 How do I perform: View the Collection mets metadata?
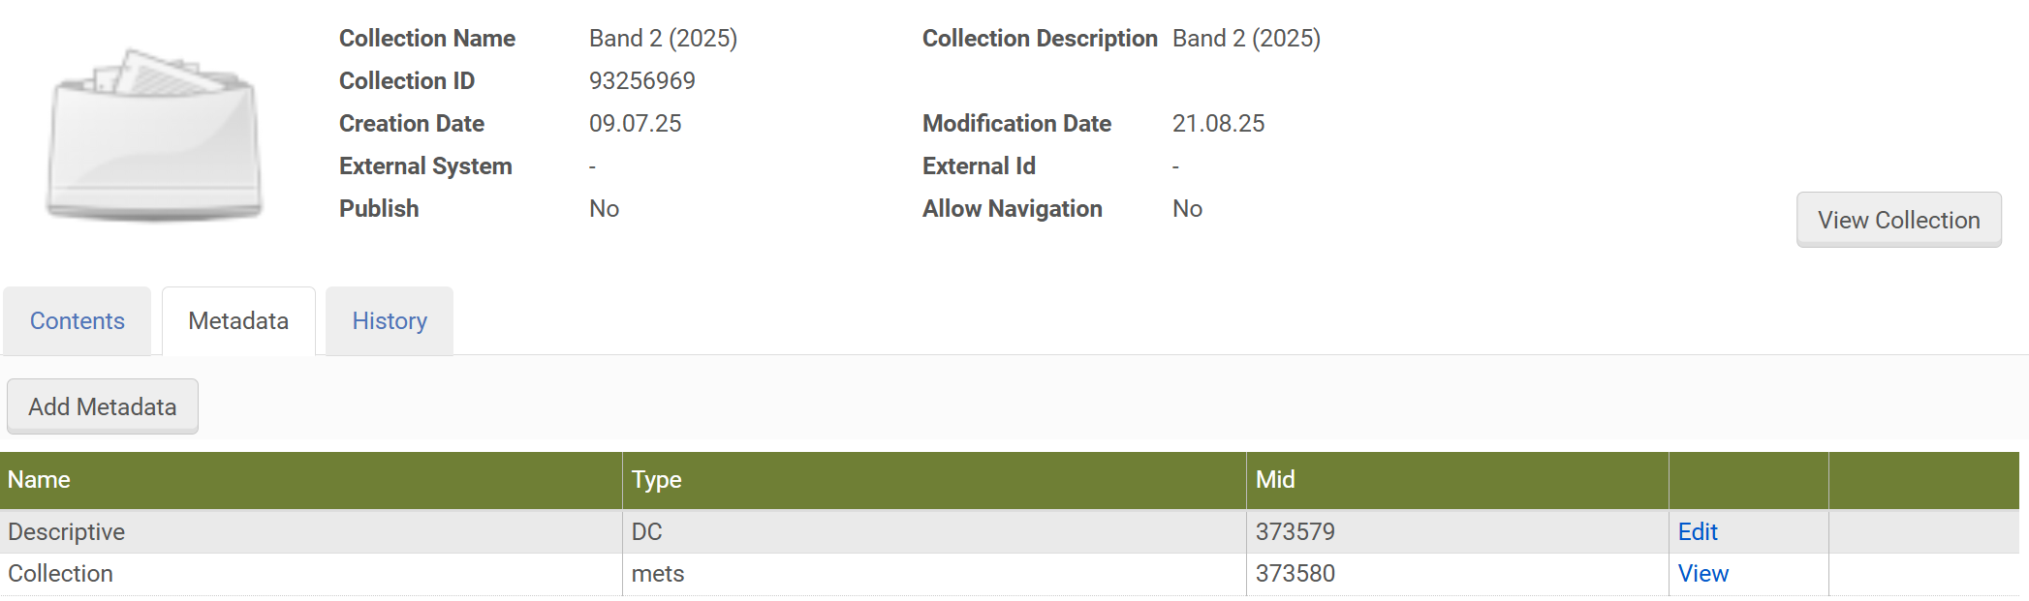pyautogui.click(x=1702, y=574)
